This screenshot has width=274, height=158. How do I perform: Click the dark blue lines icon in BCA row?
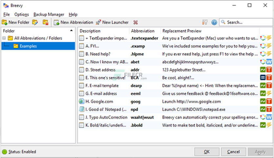(263, 77)
